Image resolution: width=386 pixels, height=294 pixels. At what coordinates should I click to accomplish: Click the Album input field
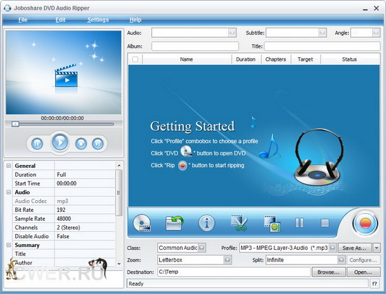click(x=195, y=46)
